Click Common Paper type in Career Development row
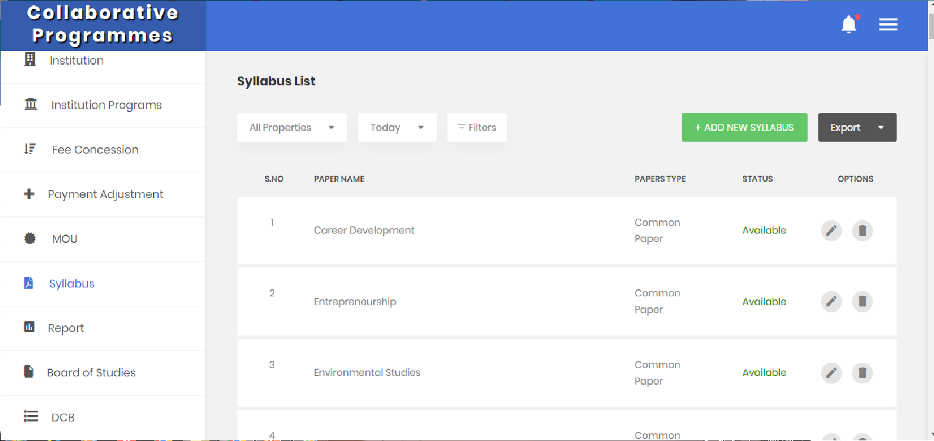The height and width of the screenshot is (441, 934). (x=657, y=231)
